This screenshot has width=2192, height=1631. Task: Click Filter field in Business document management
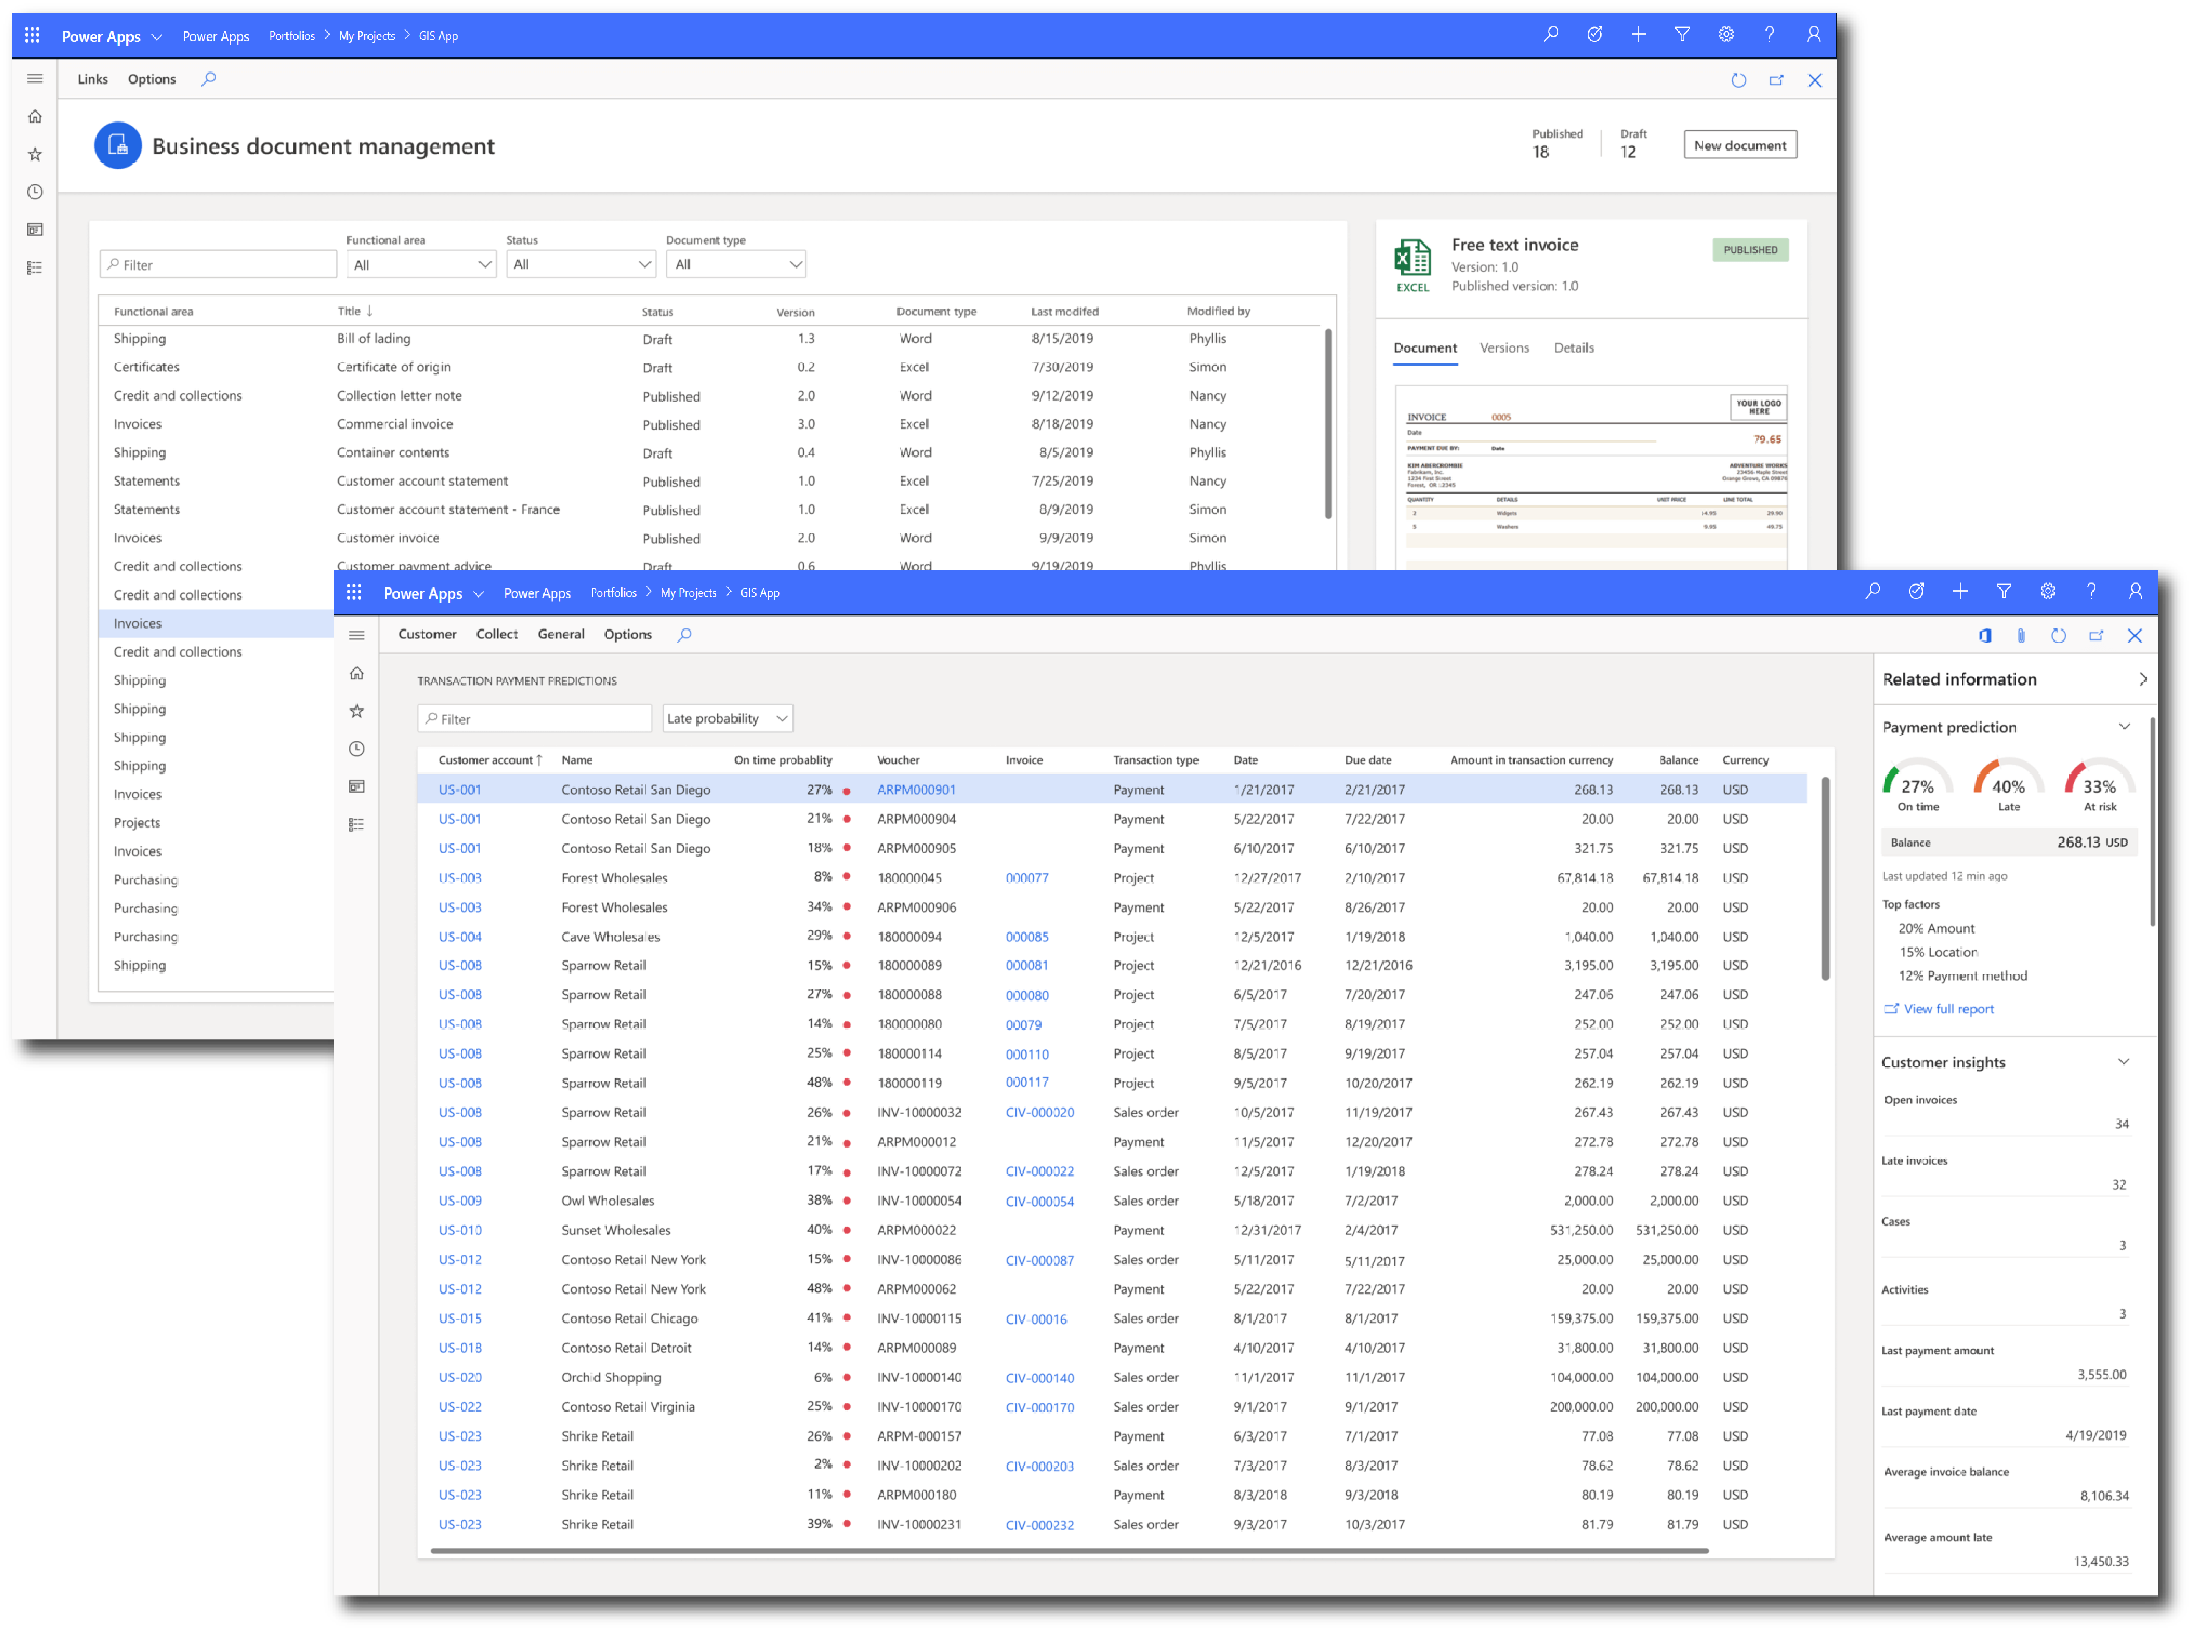coord(218,265)
